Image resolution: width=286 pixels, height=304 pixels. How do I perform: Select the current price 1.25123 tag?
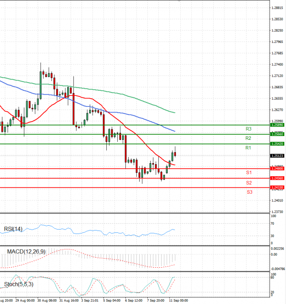(277, 156)
